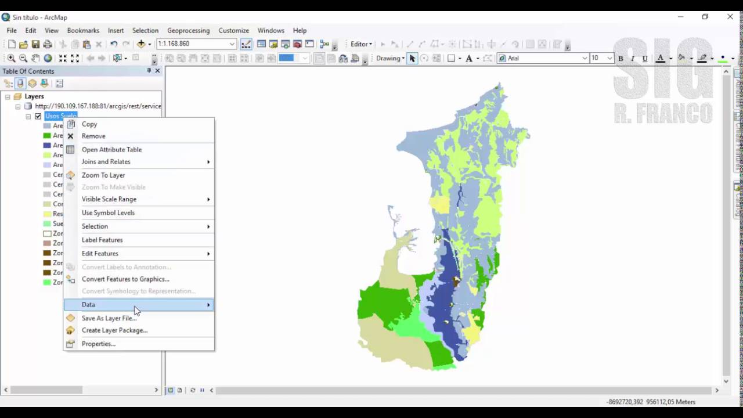This screenshot has height=418, width=743.
Task: Open the Editor Toolbar icon
Action: (x=246, y=44)
